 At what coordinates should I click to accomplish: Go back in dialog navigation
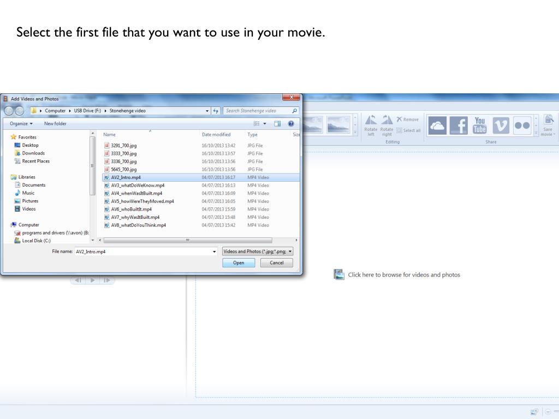tap(9, 111)
